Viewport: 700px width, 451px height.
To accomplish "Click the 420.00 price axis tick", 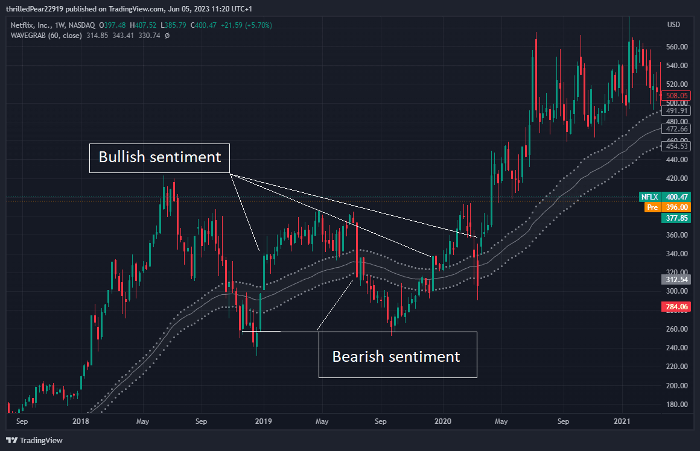I will 677,178.
